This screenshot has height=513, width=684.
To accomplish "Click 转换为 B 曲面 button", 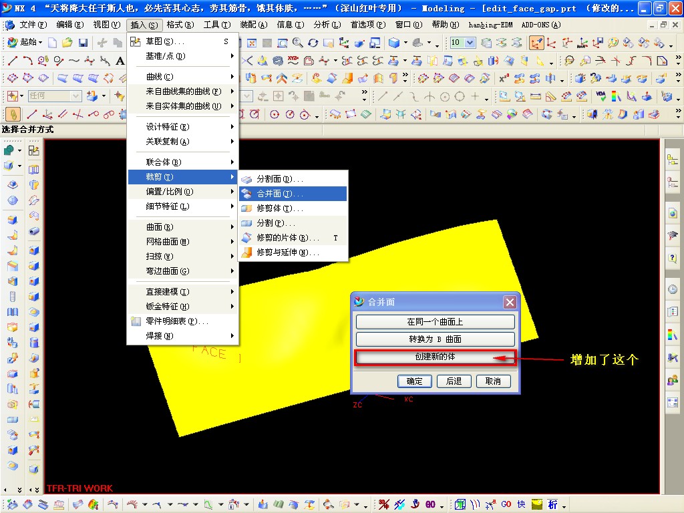I will click(x=435, y=339).
